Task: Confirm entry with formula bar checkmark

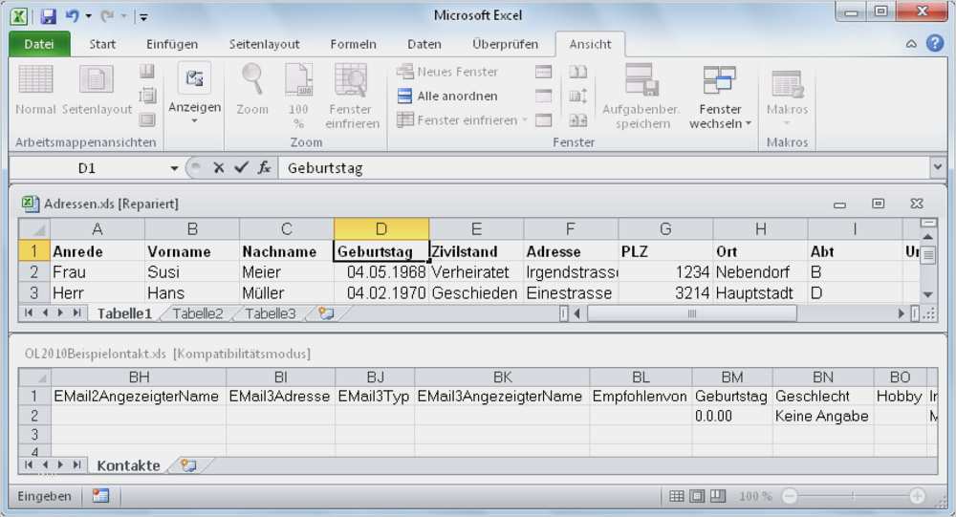Action: [x=242, y=167]
